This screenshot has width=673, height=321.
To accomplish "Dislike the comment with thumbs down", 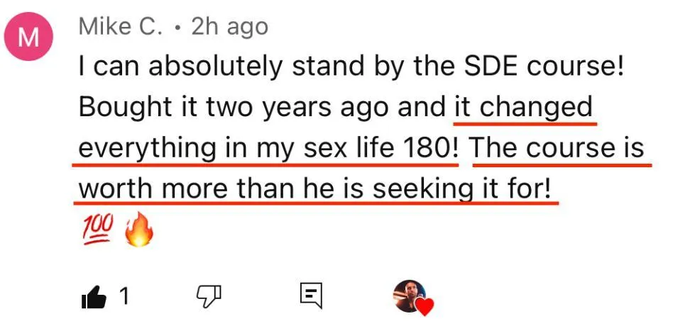I will [x=208, y=296].
